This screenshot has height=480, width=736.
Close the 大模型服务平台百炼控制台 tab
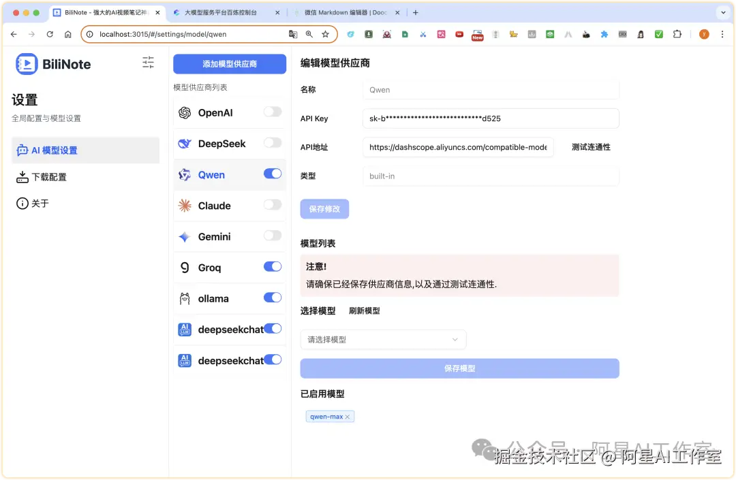(x=277, y=13)
